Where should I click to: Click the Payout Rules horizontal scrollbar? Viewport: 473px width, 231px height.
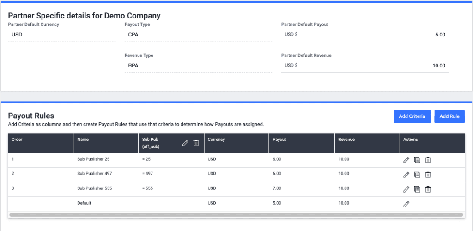pos(236,215)
